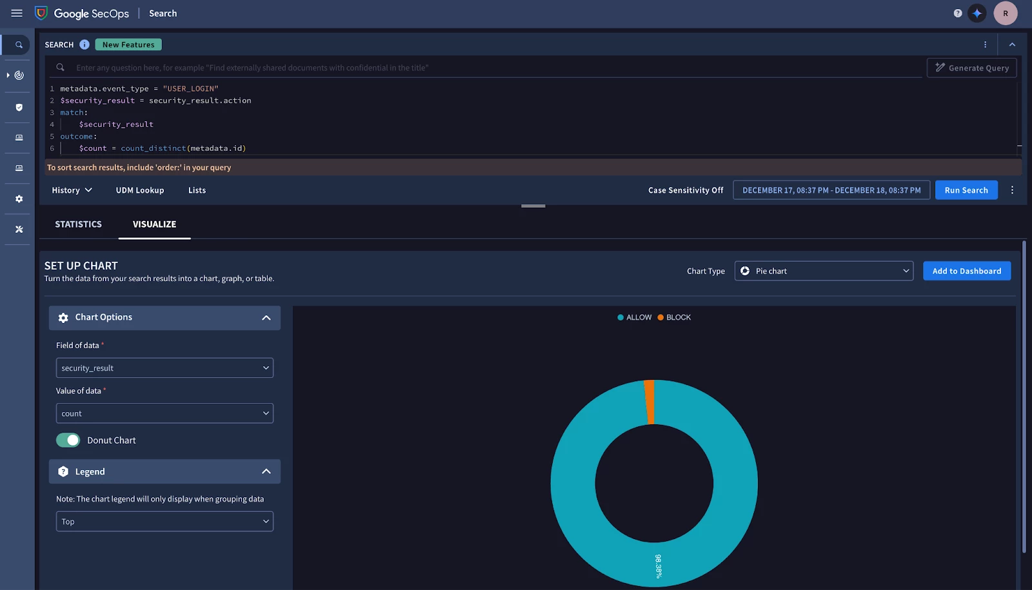Open the help question mark icon

pyautogui.click(x=958, y=13)
